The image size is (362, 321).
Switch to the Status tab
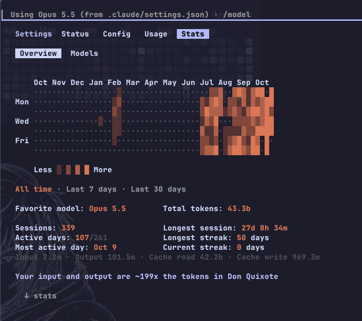pos(75,34)
